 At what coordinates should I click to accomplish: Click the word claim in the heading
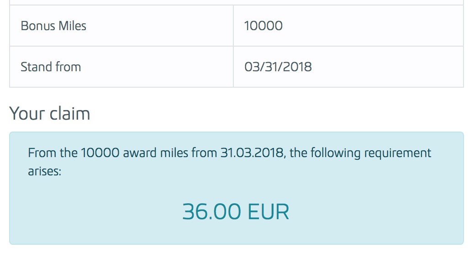pyautogui.click(x=70, y=113)
